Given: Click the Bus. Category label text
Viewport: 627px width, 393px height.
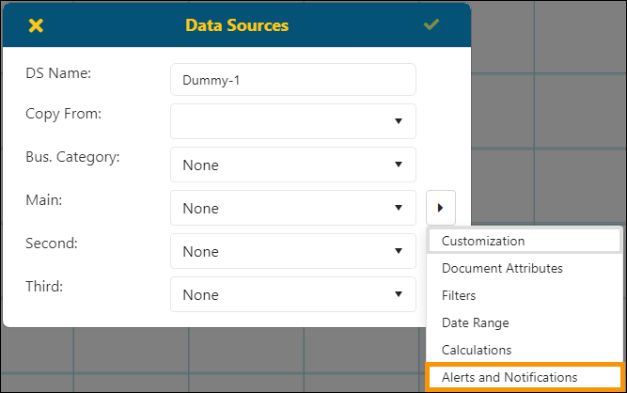Looking at the screenshot, I should tap(72, 156).
